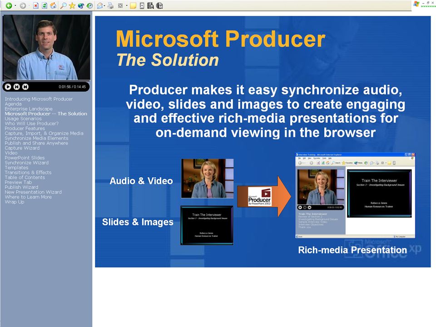
Task: Open the Publish Wizard section
Action: pyautogui.click(x=21, y=187)
